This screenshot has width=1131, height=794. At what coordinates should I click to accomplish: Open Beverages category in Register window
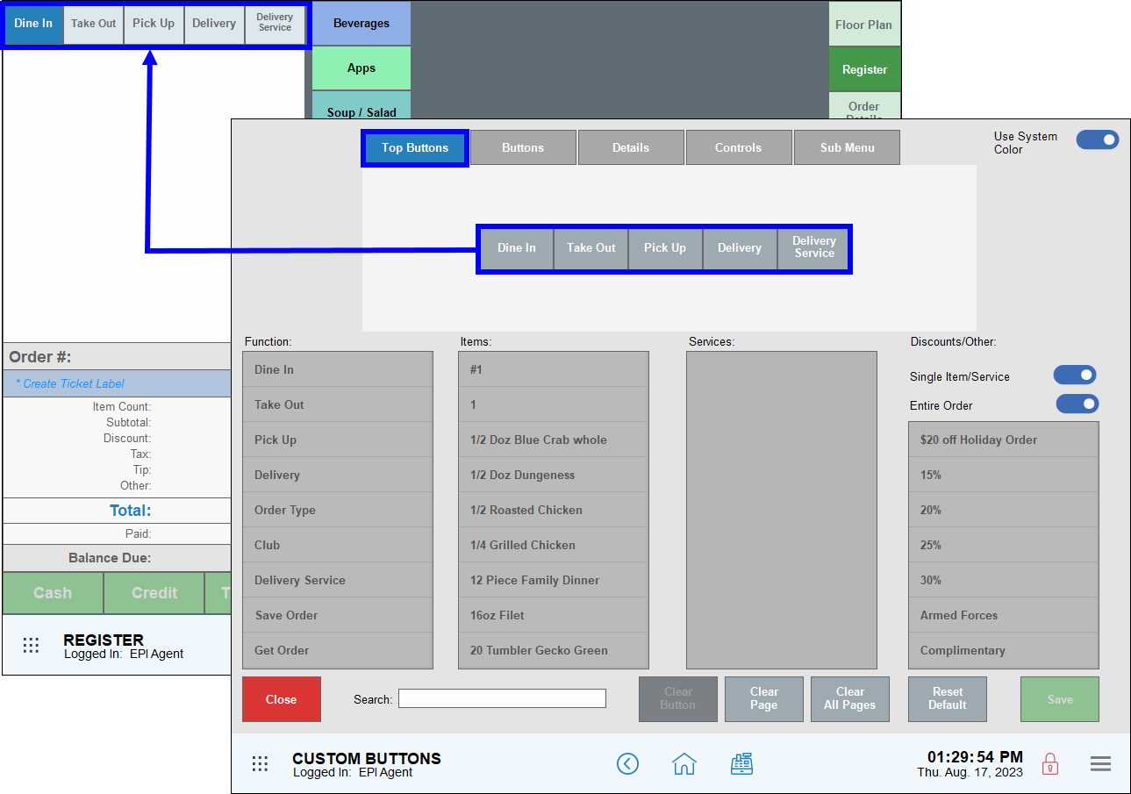coord(361,24)
